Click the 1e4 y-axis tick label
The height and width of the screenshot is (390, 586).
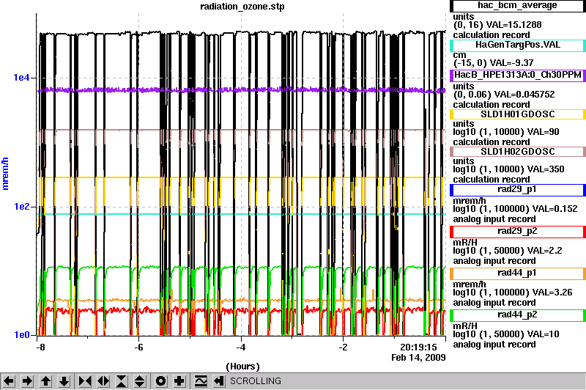pyautogui.click(x=21, y=78)
